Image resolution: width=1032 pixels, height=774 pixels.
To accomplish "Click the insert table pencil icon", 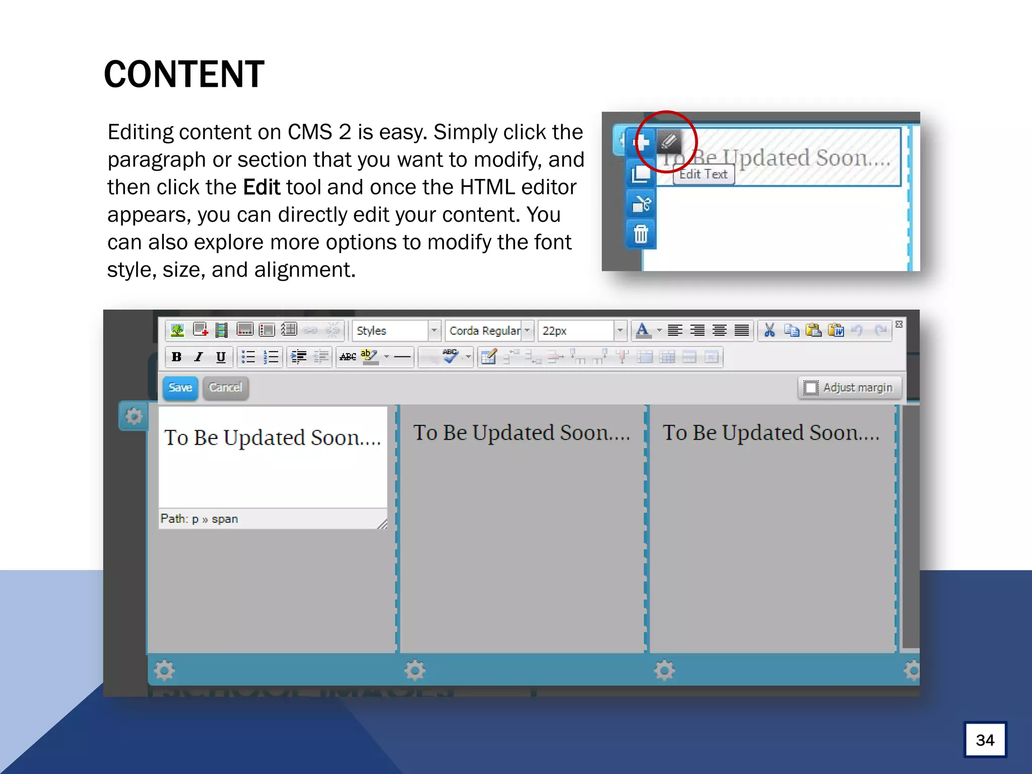I will [x=488, y=357].
